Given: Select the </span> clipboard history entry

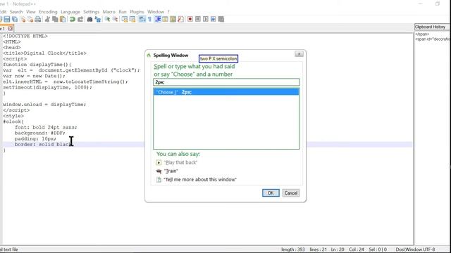Looking at the screenshot, I should click(x=422, y=34).
